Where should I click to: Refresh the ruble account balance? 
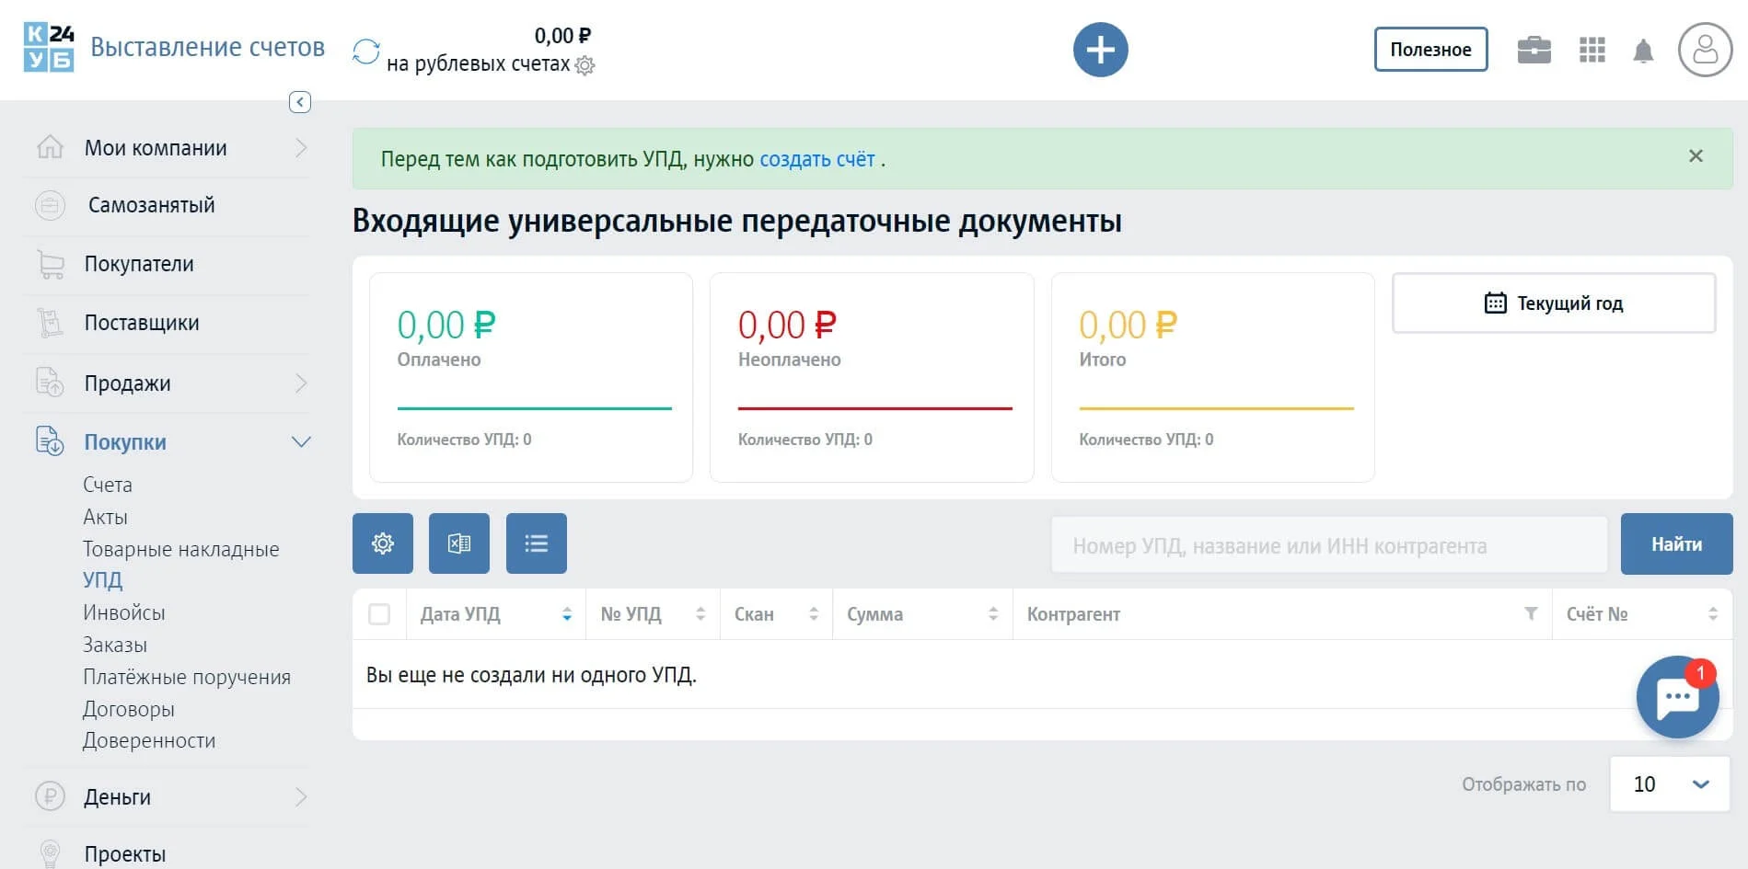click(x=365, y=51)
